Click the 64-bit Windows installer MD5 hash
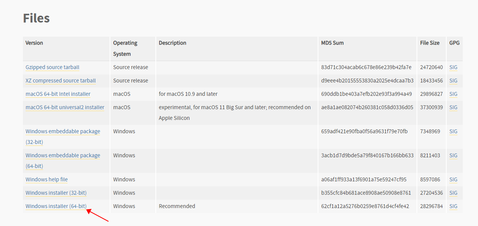The width and height of the screenshot is (478, 226). (x=365, y=206)
